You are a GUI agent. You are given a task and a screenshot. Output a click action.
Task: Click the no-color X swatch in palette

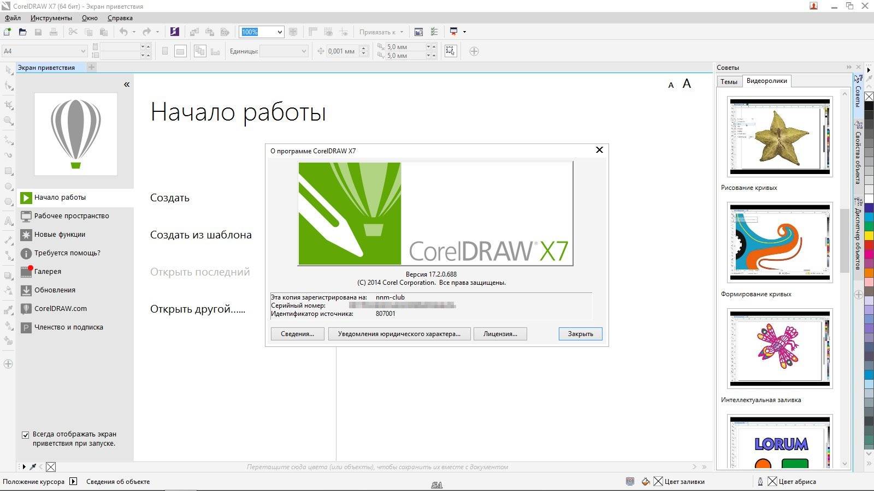tap(869, 97)
